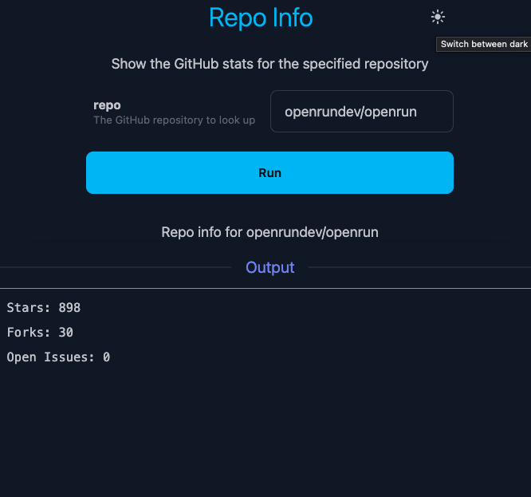This screenshot has height=497, width=531.
Task: Click the blue Run button
Action: pos(269,173)
